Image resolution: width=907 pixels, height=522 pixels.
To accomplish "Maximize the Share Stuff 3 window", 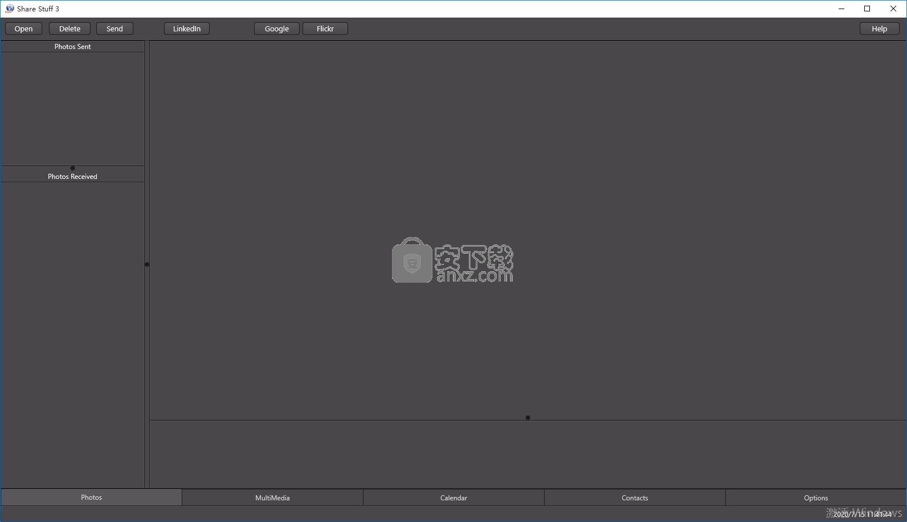I will coord(867,9).
